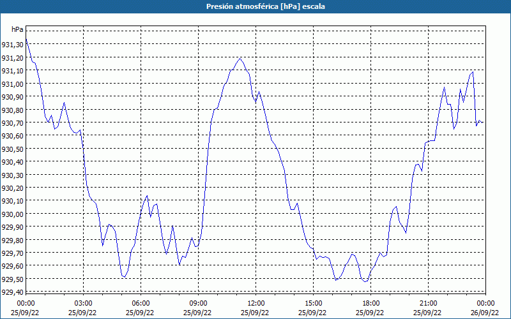Click the curve's starting point at top left
The width and height of the screenshot is (511, 319).
(26, 40)
